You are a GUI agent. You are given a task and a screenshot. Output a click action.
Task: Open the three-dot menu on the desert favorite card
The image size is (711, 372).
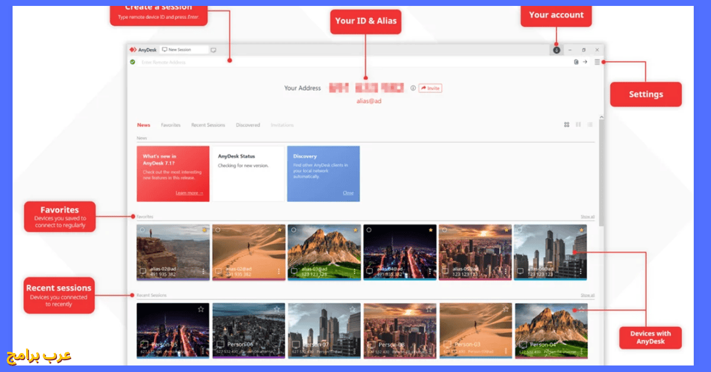[x=279, y=271]
